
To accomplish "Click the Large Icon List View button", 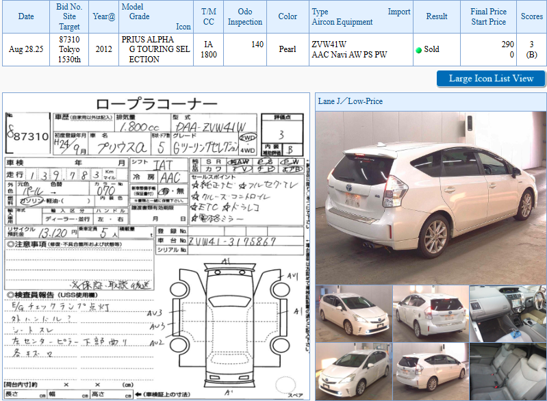I will [x=491, y=78].
